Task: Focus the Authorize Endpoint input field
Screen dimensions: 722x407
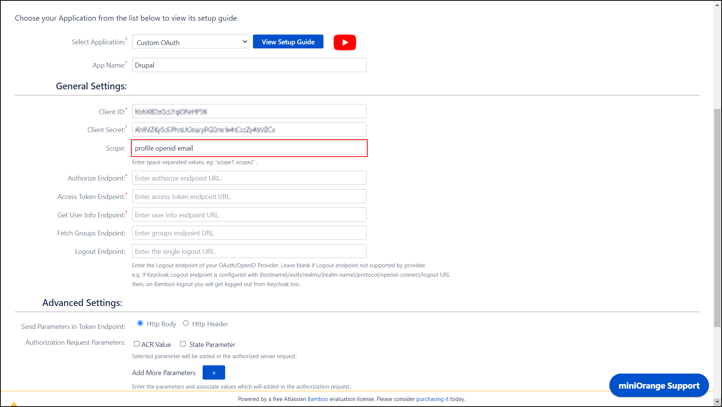Action: coord(249,178)
